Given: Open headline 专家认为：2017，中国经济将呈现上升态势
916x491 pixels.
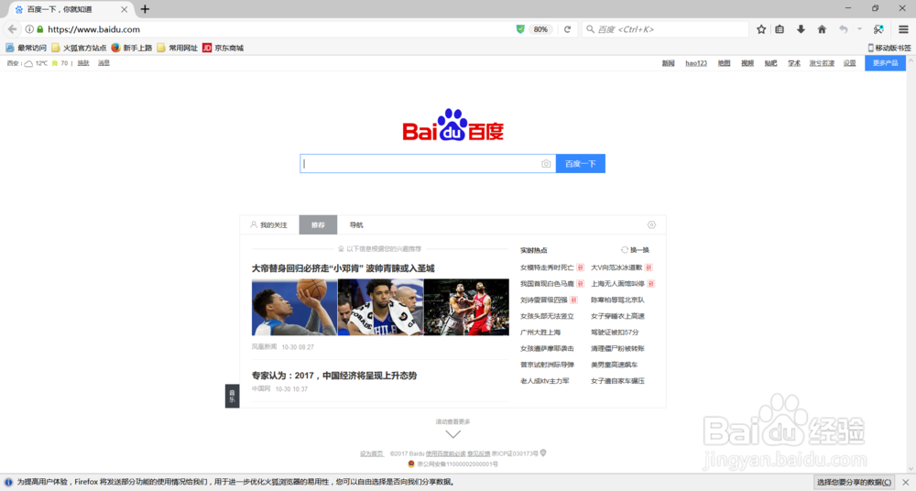Looking at the screenshot, I should pos(334,376).
